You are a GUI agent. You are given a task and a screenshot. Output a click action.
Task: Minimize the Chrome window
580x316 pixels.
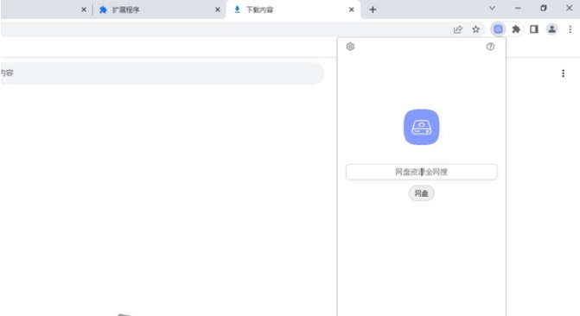coord(518,8)
